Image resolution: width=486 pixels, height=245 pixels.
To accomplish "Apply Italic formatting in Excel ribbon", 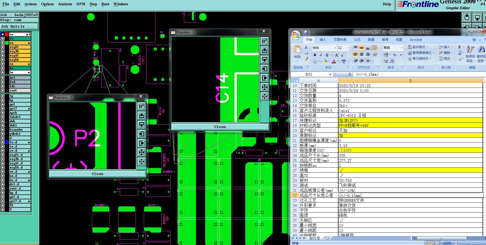I will pos(321,55).
